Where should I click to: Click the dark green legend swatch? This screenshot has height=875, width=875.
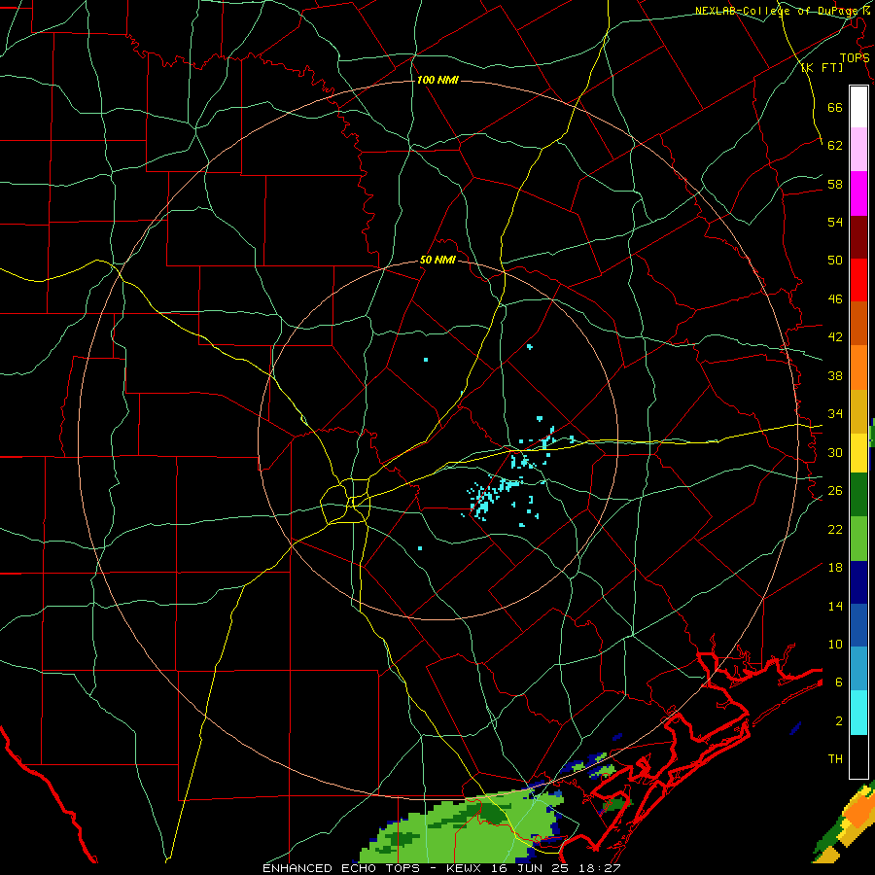tap(858, 495)
